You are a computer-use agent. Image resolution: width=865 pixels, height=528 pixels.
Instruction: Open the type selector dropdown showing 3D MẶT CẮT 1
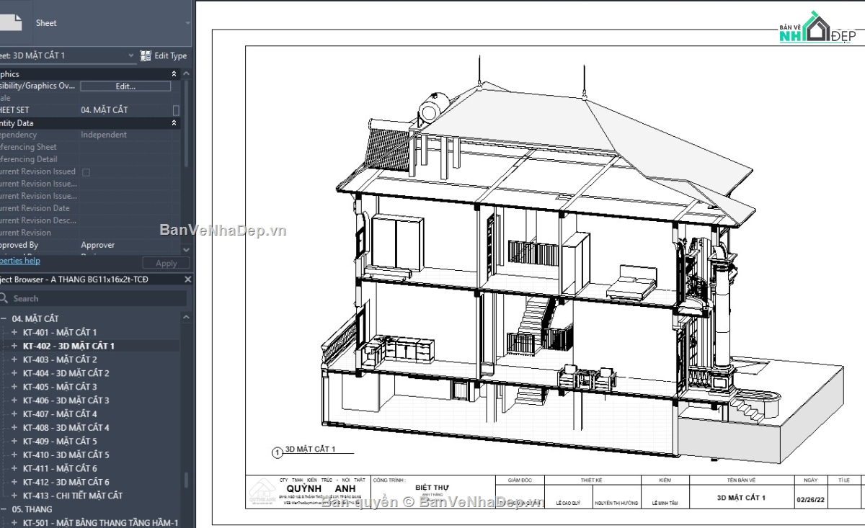click(131, 55)
